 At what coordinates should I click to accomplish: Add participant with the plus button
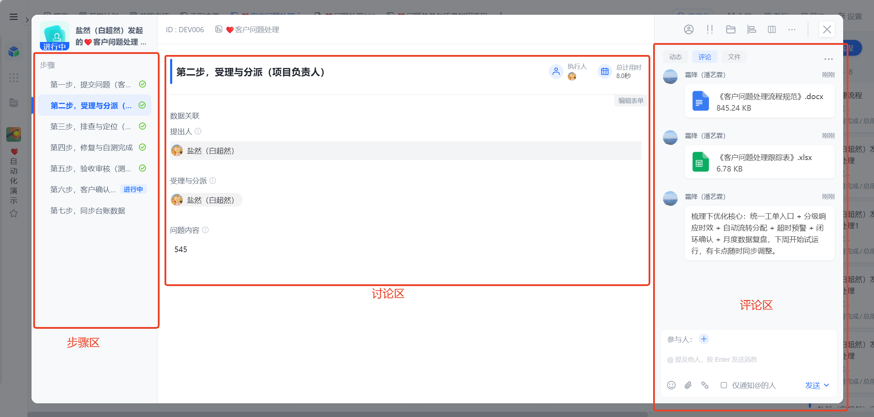pyautogui.click(x=704, y=339)
